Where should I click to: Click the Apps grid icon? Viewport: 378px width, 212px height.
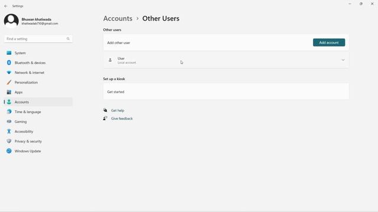pyautogui.click(x=9, y=92)
